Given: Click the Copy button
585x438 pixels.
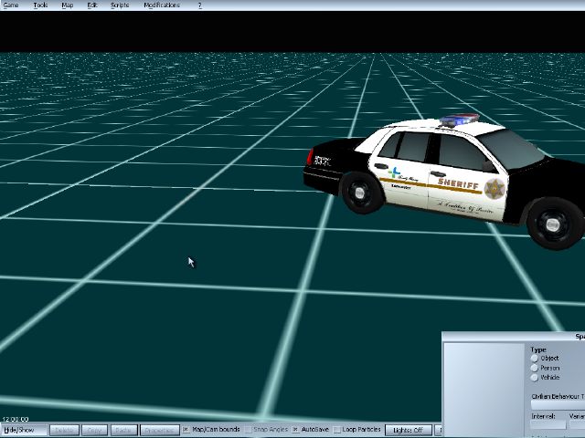Looking at the screenshot, I should (x=94, y=430).
